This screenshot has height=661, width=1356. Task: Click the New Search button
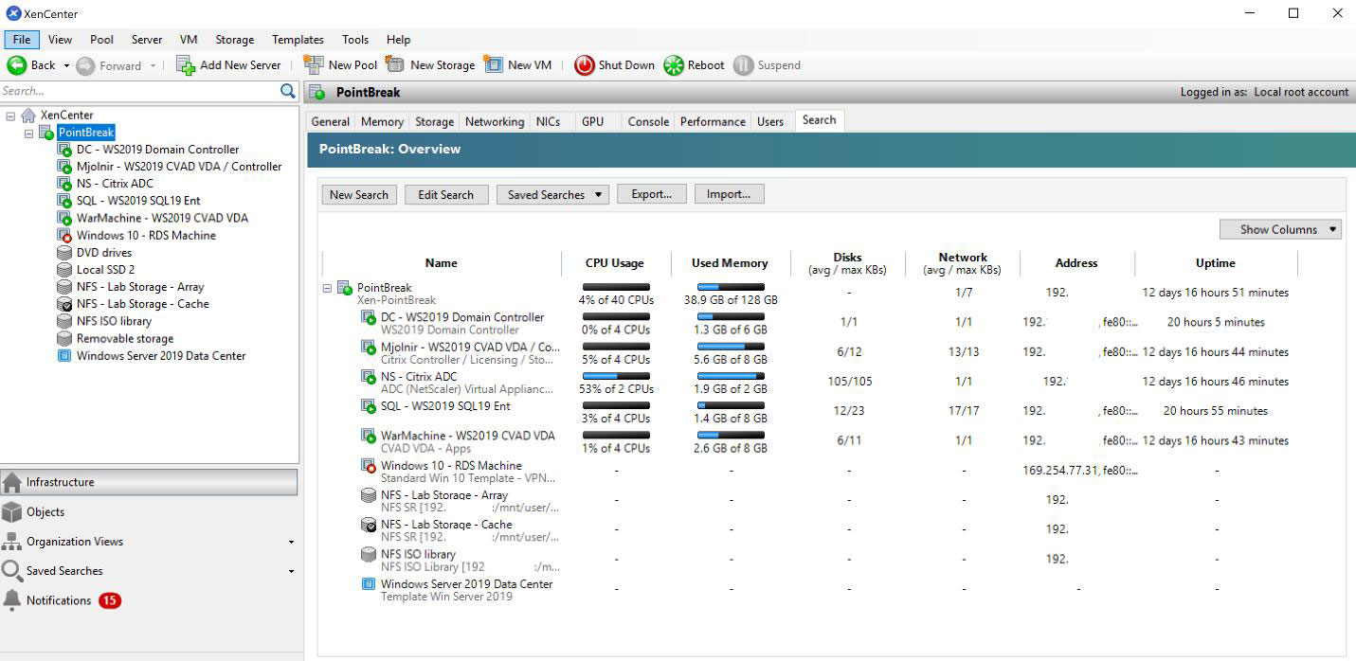coord(359,194)
